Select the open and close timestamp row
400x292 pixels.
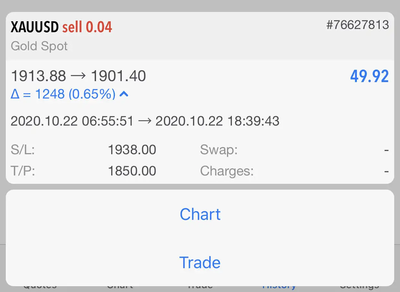145,121
